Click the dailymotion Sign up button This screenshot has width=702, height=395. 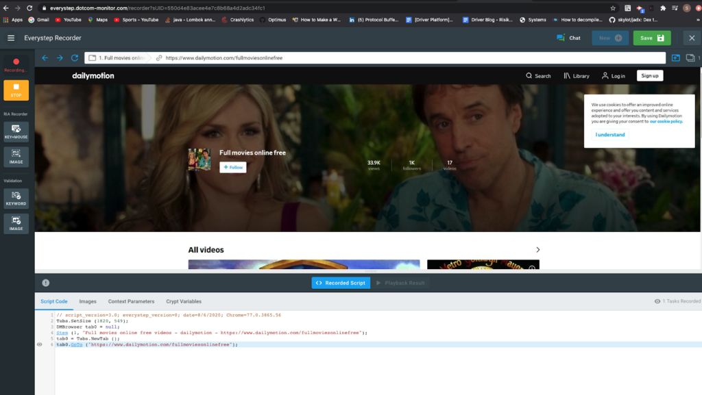(x=650, y=76)
